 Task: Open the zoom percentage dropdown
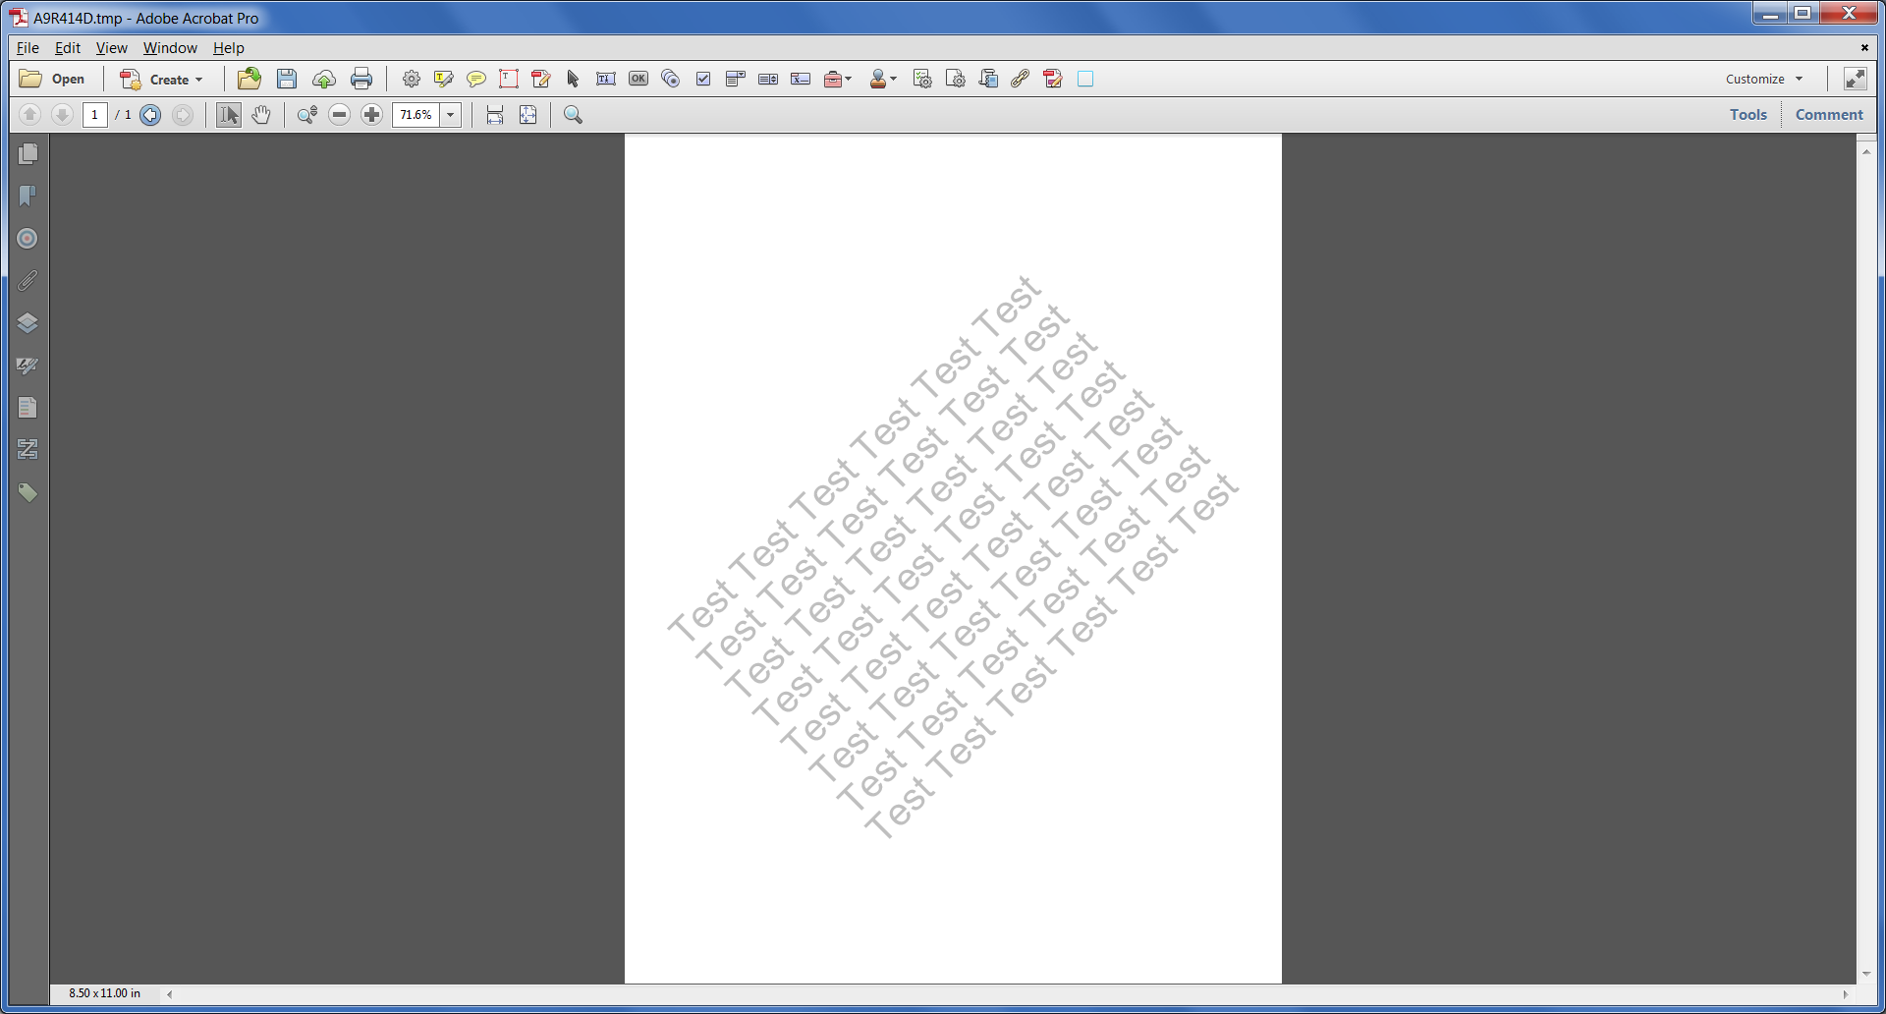tap(450, 115)
